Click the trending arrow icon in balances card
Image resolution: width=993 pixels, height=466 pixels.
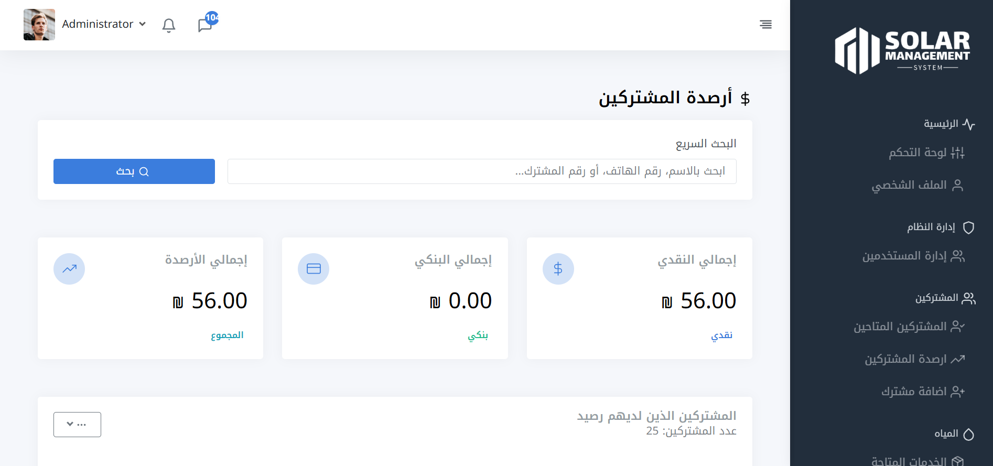69,269
